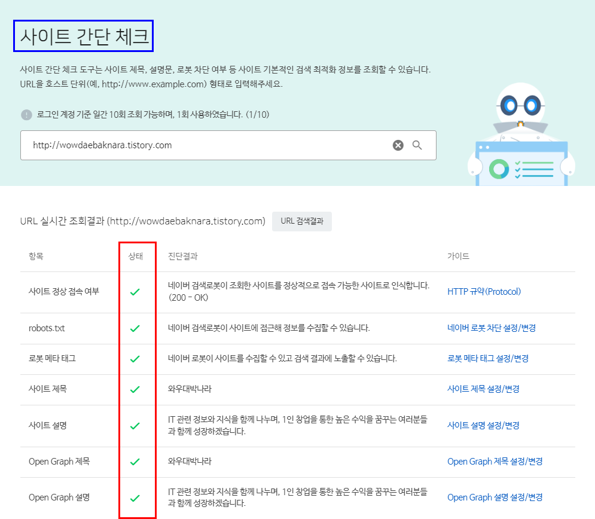
Task: Click the checkmark for 로봇 메타 태그
Action: (x=135, y=359)
